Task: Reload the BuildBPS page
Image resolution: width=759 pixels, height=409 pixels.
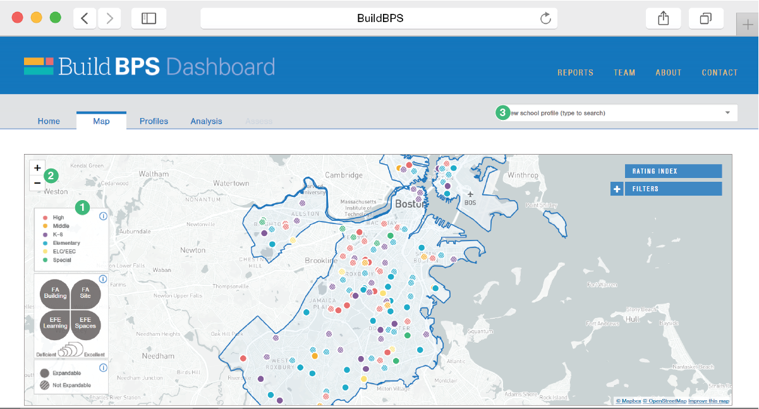Action: pos(545,18)
